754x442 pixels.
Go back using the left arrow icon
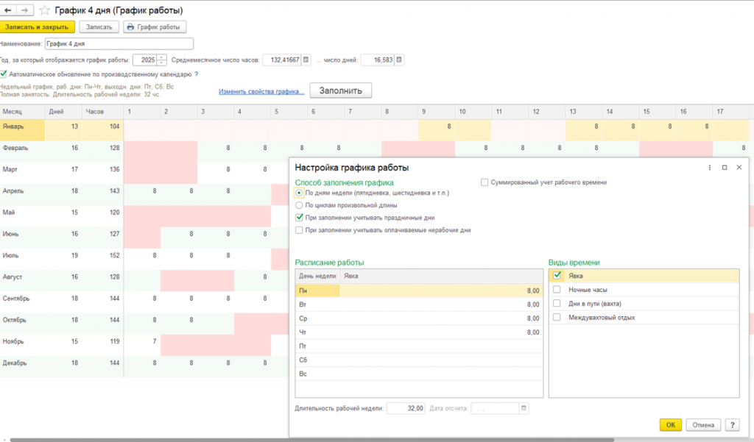click(8, 10)
